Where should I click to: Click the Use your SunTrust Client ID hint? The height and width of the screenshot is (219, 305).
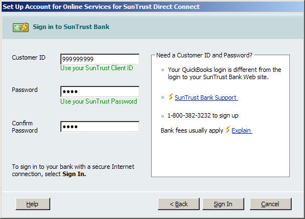[x=96, y=68]
